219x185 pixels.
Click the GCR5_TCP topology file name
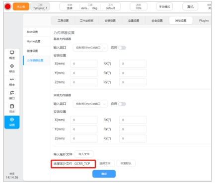(x=82, y=164)
